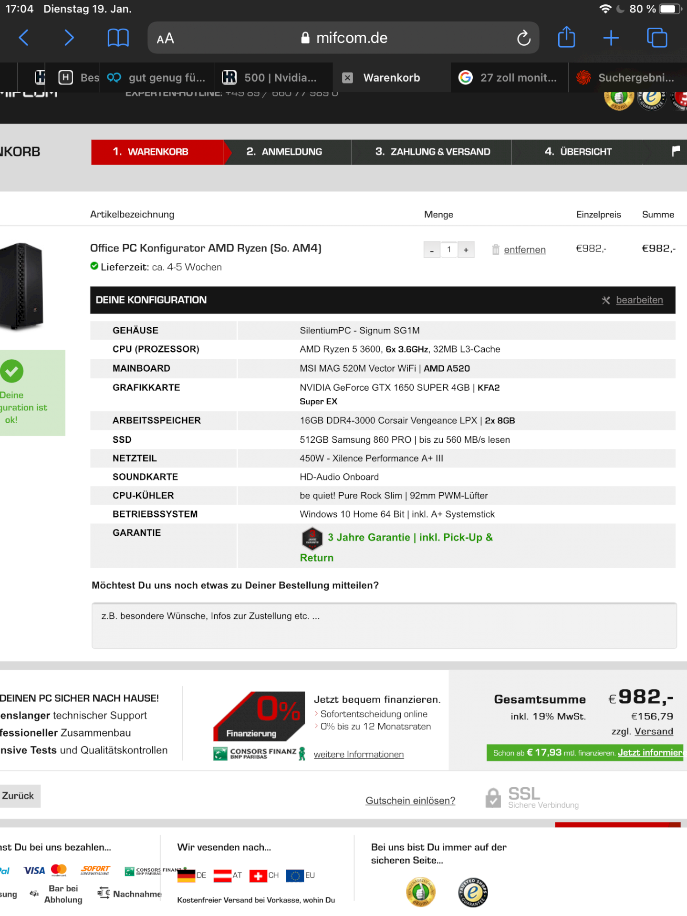Increase quantity with plus button
The image size is (687, 916).
coord(466,250)
